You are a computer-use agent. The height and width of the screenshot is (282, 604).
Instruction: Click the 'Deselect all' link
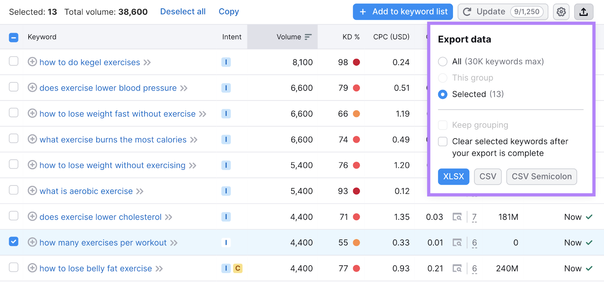pyautogui.click(x=183, y=12)
